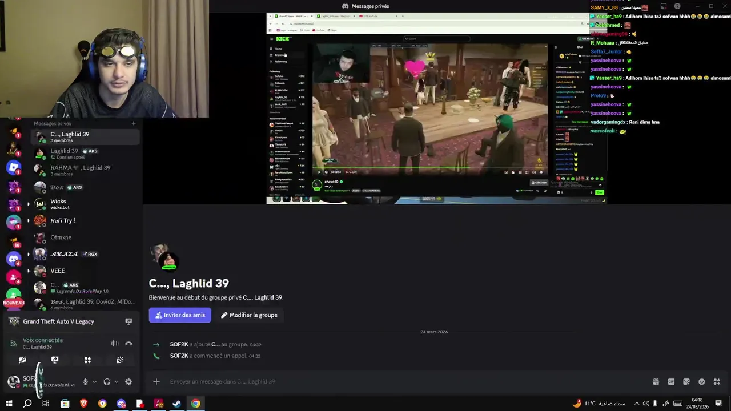Screen dimensions: 731x411
Task: Open the activities icon in voice panel
Action: tap(87, 360)
